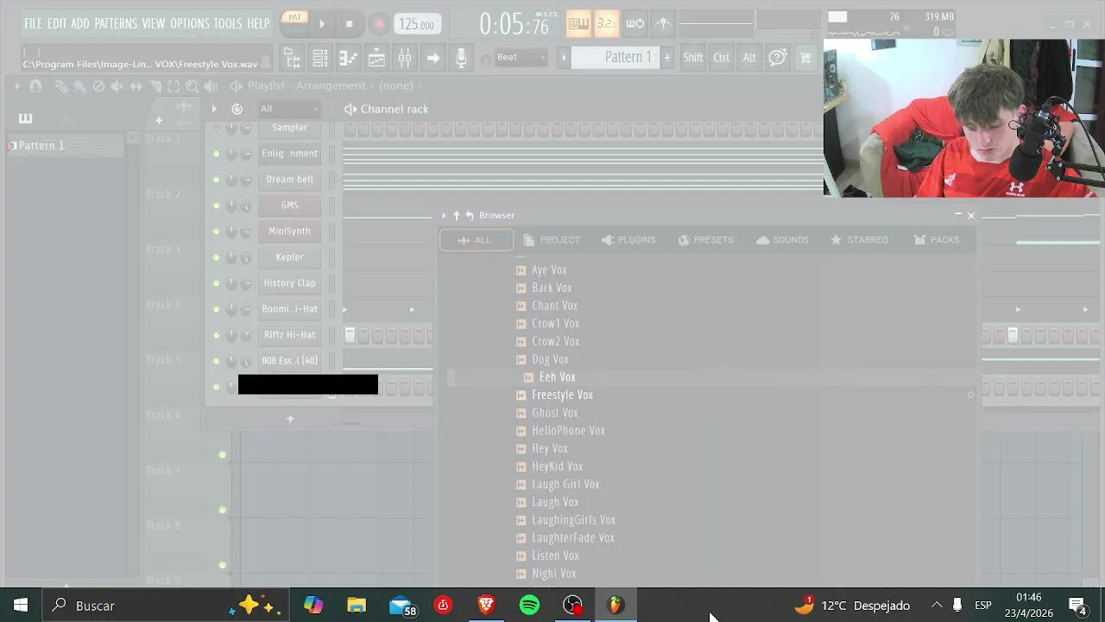
Task: Mute the Kepler channel LED
Action: point(216,257)
